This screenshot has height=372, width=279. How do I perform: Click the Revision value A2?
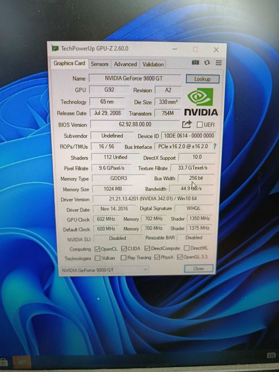click(168, 90)
